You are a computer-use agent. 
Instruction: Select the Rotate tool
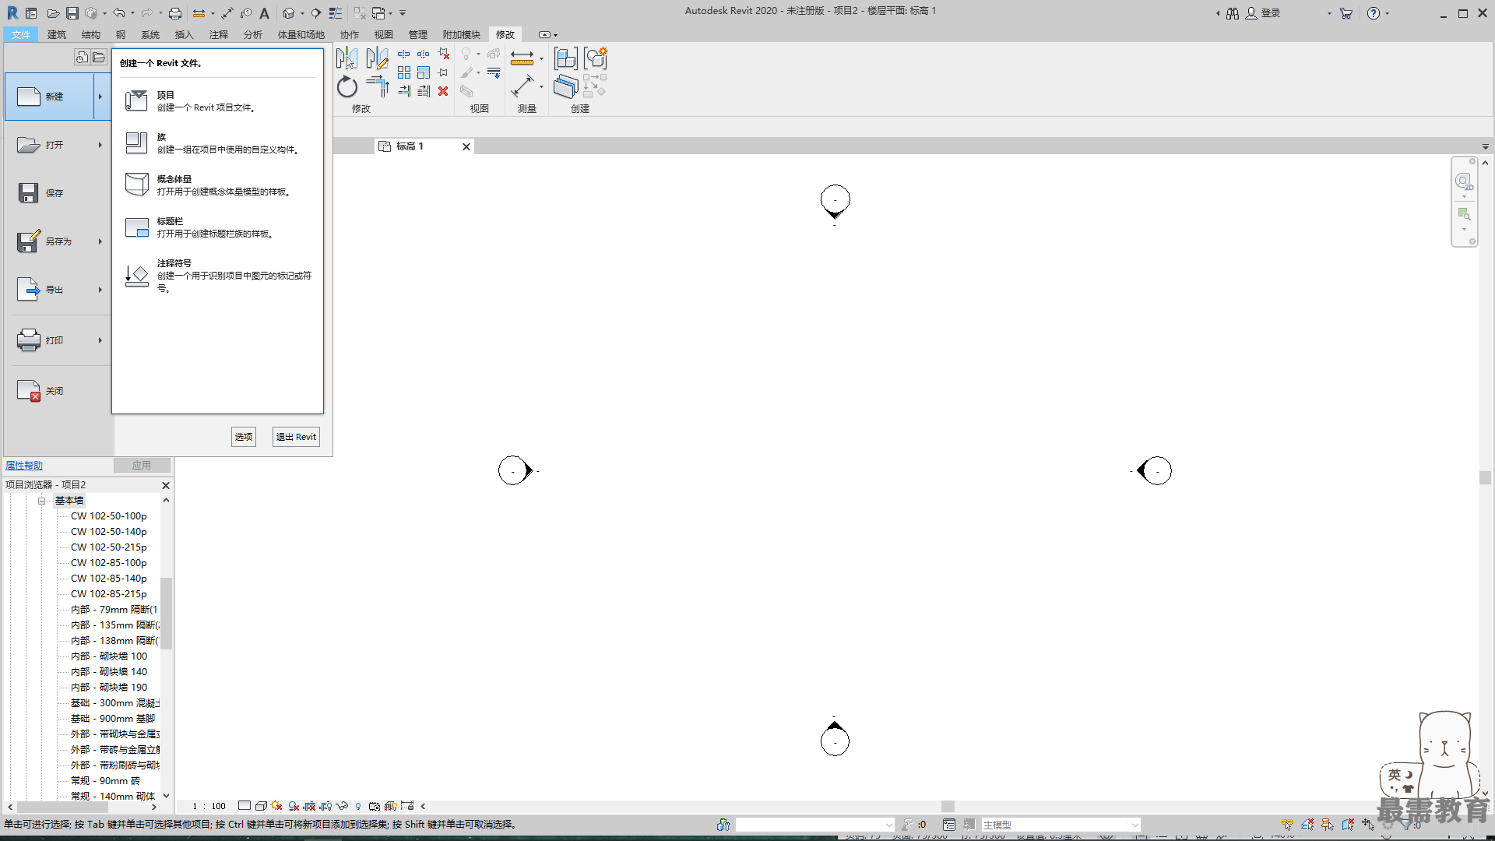(x=347, y=86)
